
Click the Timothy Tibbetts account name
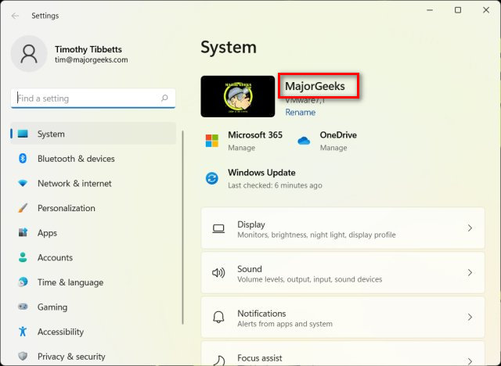point(88,49)
